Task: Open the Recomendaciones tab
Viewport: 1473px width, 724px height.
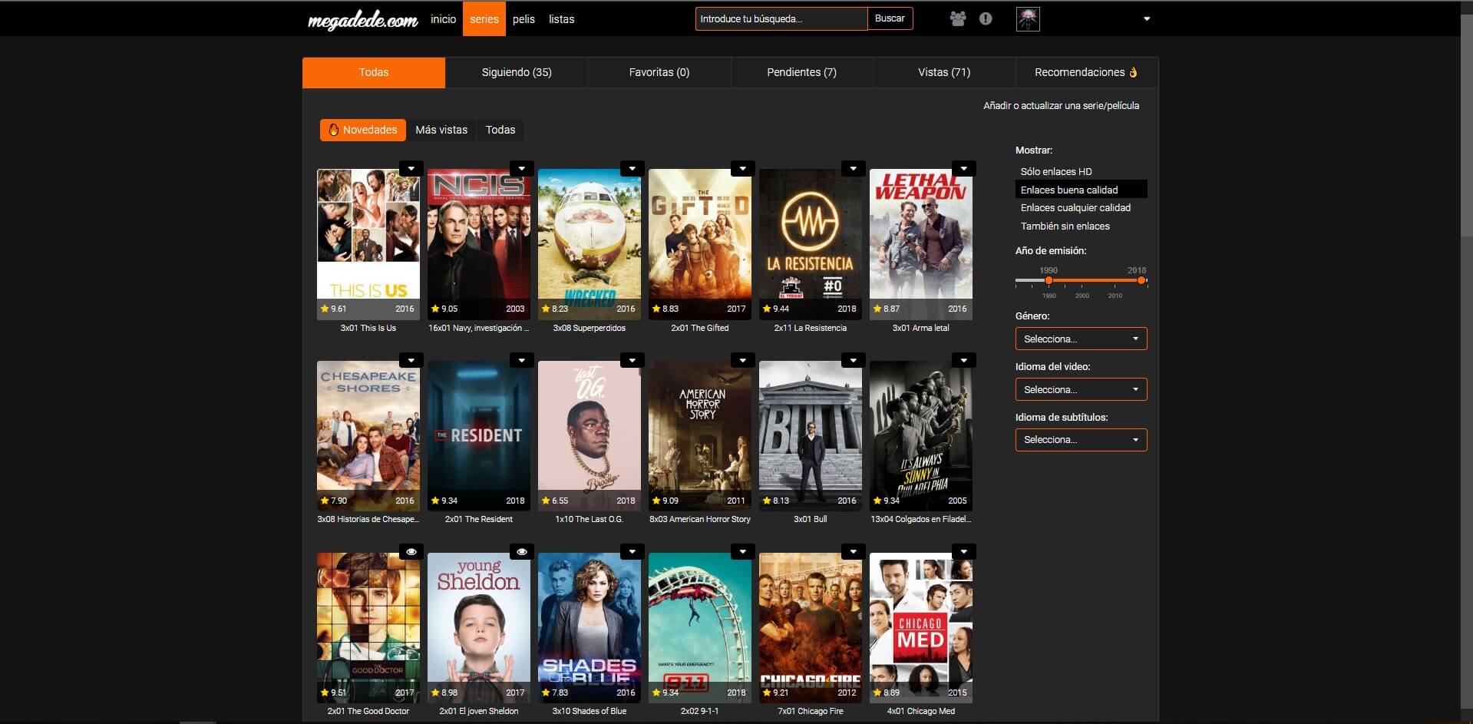Action: coord(1087,72)
